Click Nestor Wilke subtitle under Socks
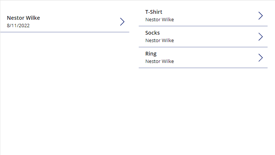Screen dimensions: 275x155 pos(160,41)
